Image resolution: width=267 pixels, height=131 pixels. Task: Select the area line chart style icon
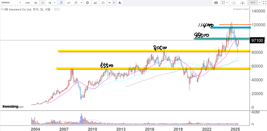(69, 3)
